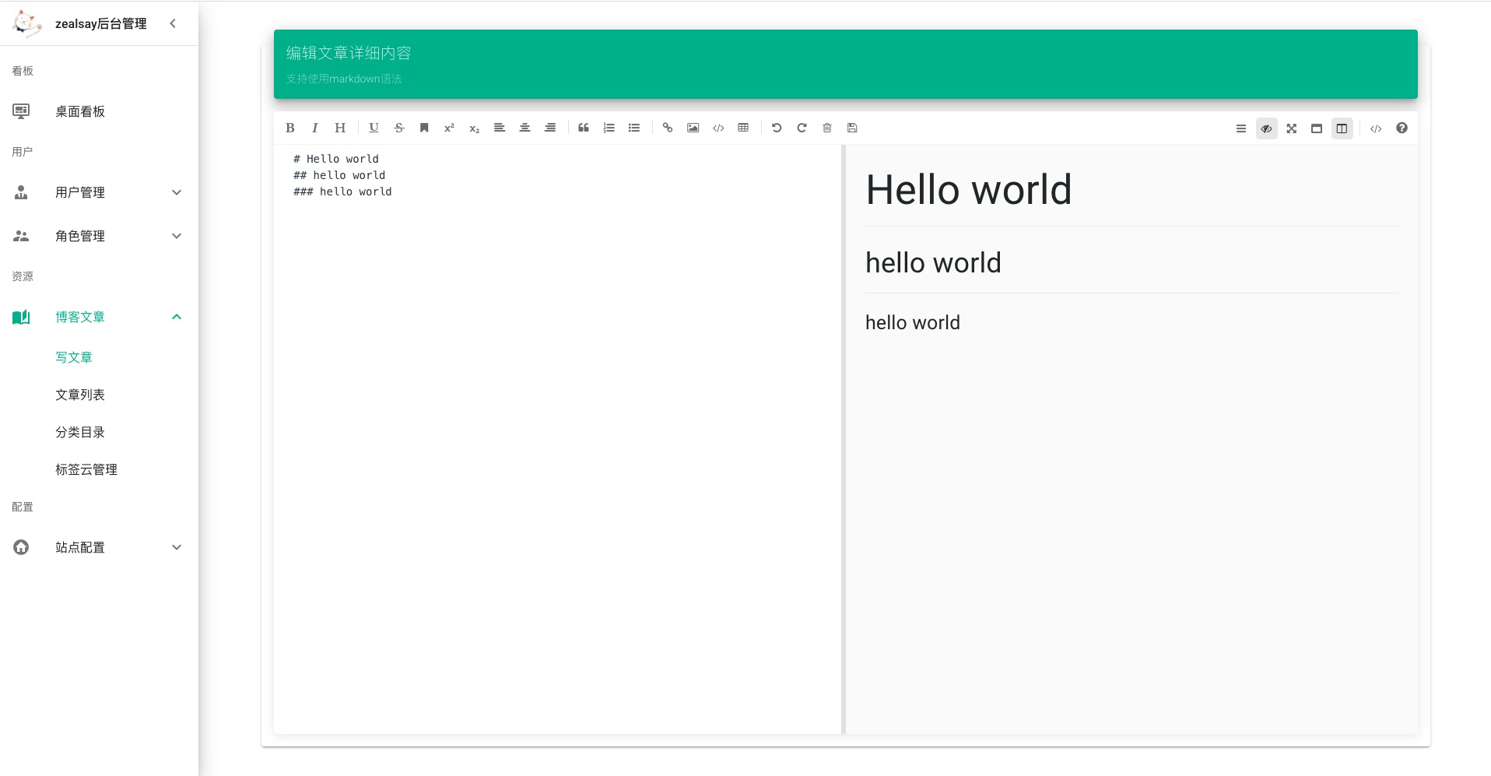Toggle bold formatting in the editor toolbar
The height and width of the screenshot is (776, 1491).
[x=289, y=128]
